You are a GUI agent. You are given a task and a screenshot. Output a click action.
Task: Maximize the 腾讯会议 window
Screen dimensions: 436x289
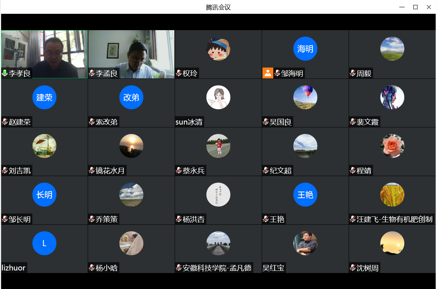click(x=415, y=7)
